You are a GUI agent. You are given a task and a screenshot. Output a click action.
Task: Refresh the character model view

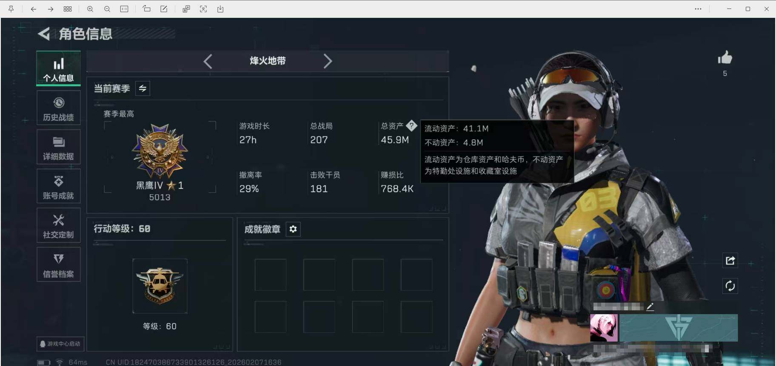pyautogui.click(x=730, y=286)
